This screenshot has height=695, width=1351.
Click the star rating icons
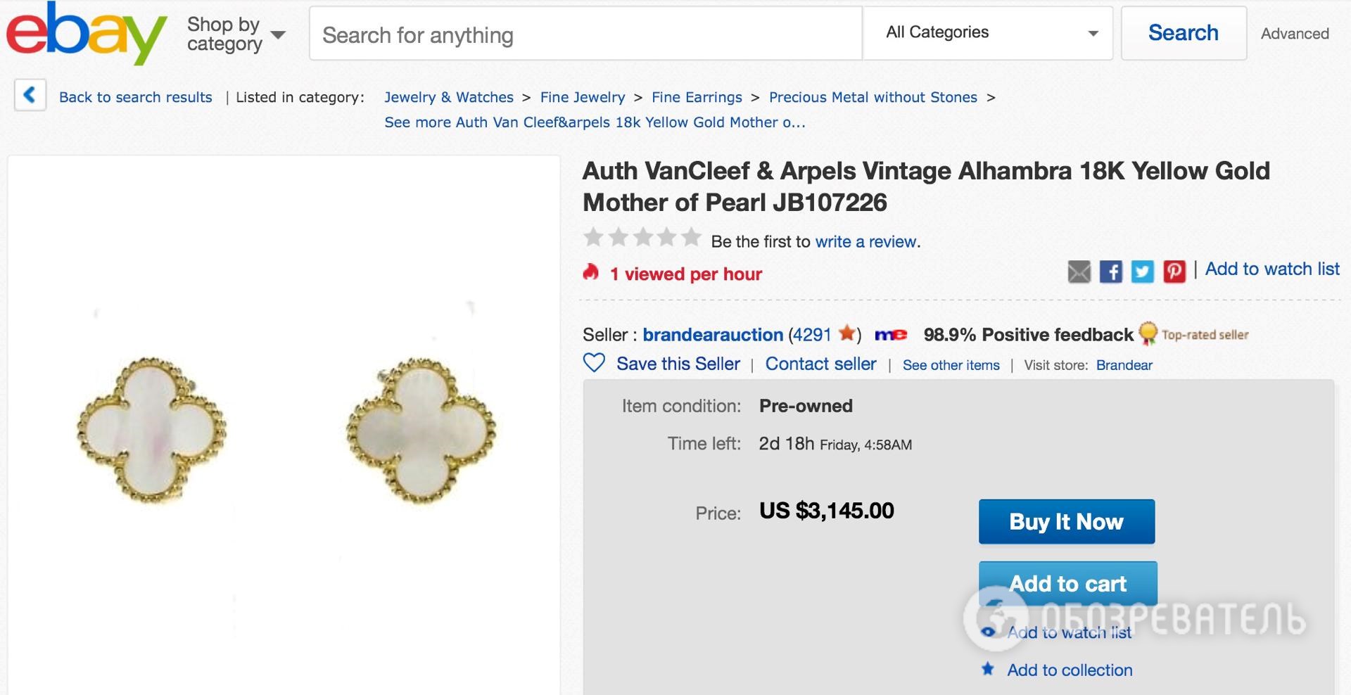coord(642,238)
